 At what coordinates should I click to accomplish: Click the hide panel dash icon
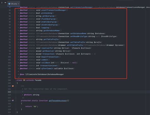[x=5, y=3]
